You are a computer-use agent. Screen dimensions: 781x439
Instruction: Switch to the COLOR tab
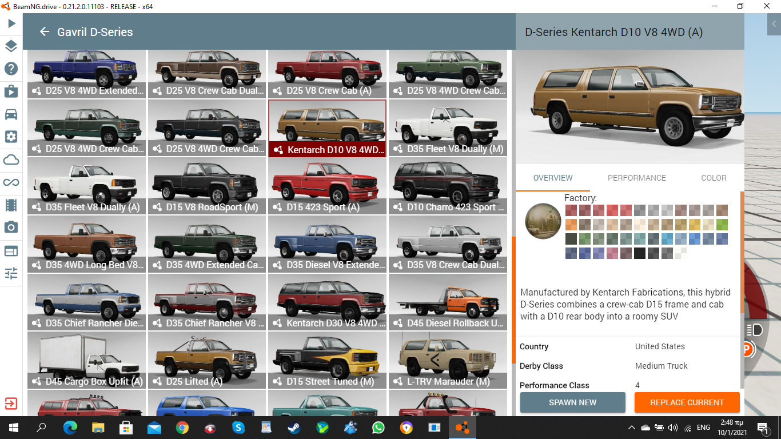tap(714, 178)
